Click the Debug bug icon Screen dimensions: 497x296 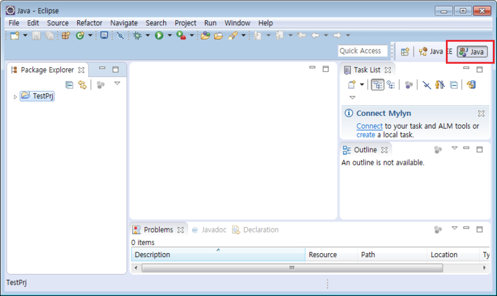pos(137,35)
